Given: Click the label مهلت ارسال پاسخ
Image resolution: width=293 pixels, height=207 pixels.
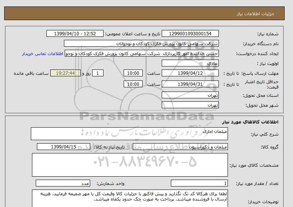Looking at the screenshot, I should pos(260,73).
